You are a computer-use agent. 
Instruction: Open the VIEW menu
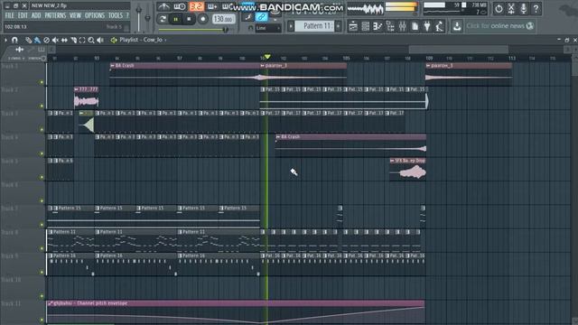(75, 15)
